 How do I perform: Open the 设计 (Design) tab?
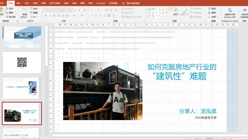pos(27,3)
